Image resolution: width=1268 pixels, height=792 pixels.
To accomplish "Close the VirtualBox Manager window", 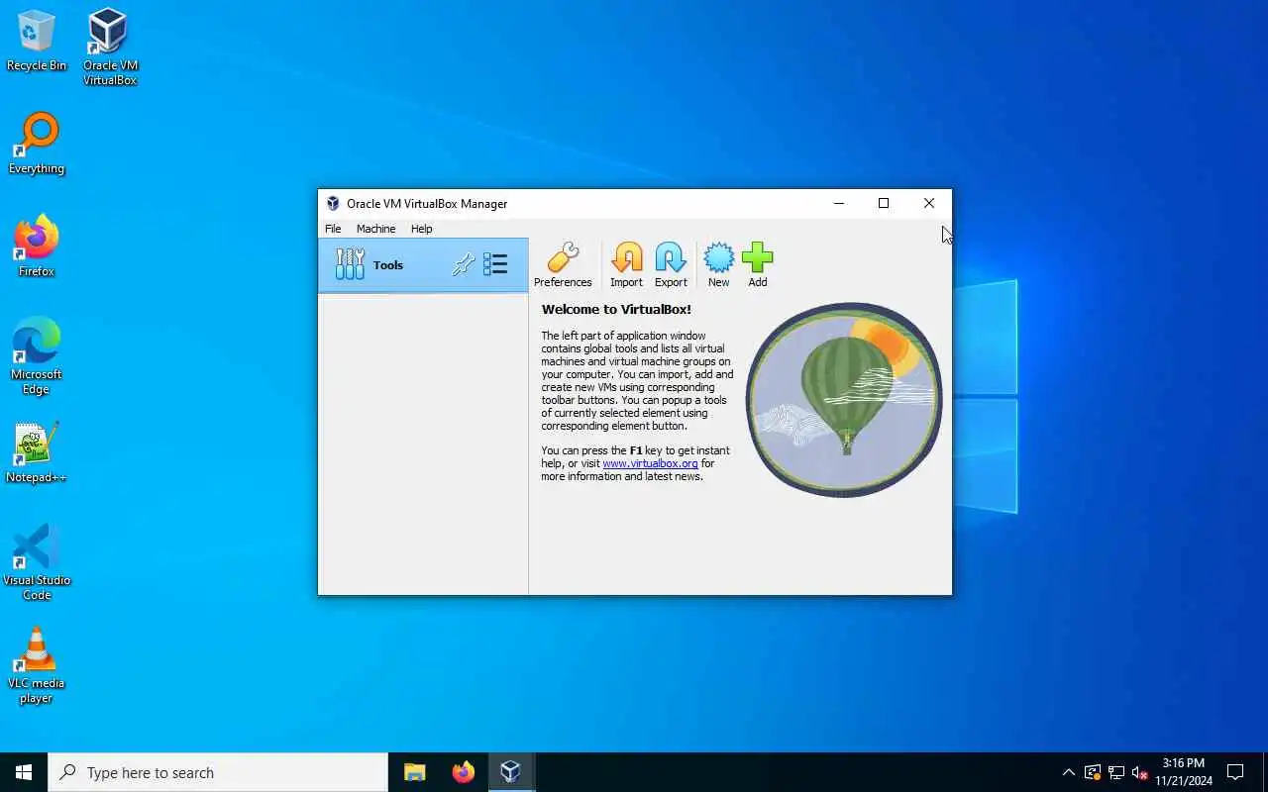I will coord(929,203).
